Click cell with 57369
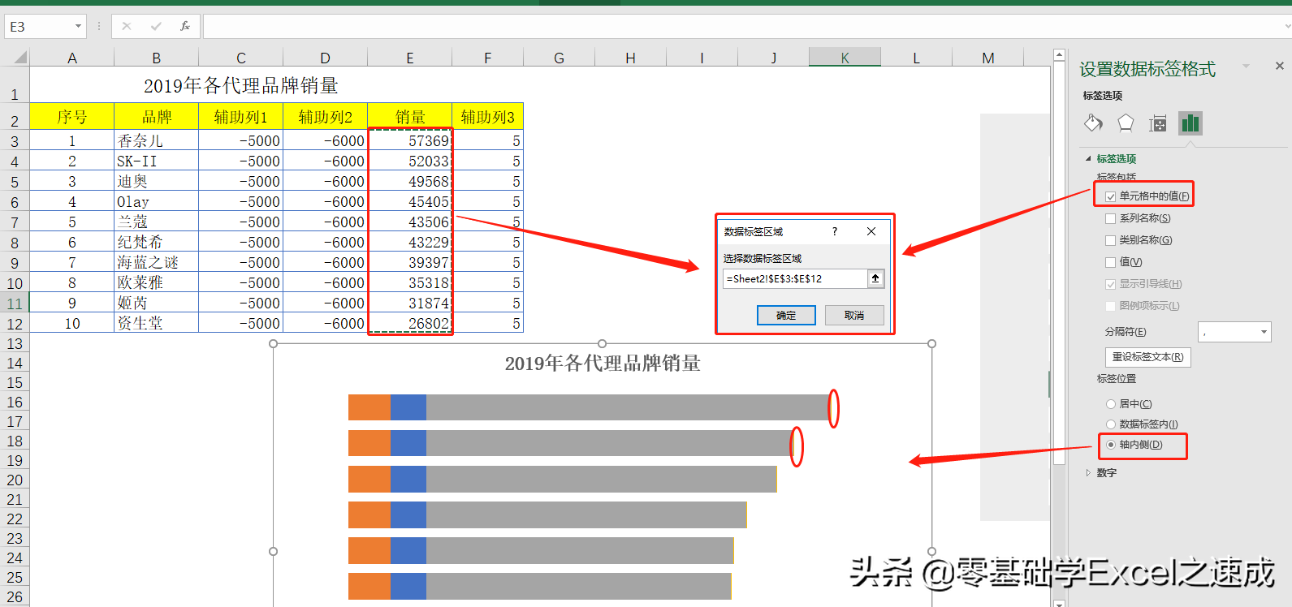1292x607 pixels. click(410, 140)
